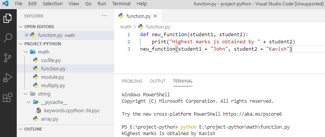
Task: Close the function.py editor tab
Action: pos(155,16)
